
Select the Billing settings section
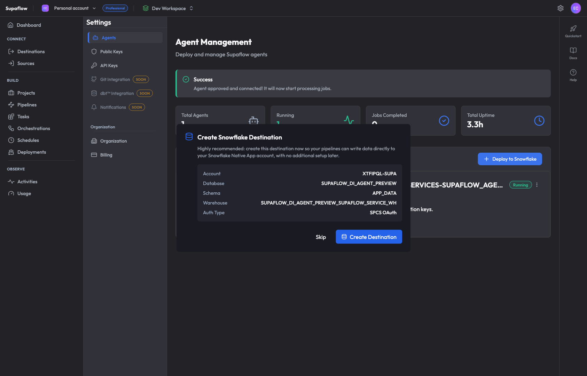point(105,155)
